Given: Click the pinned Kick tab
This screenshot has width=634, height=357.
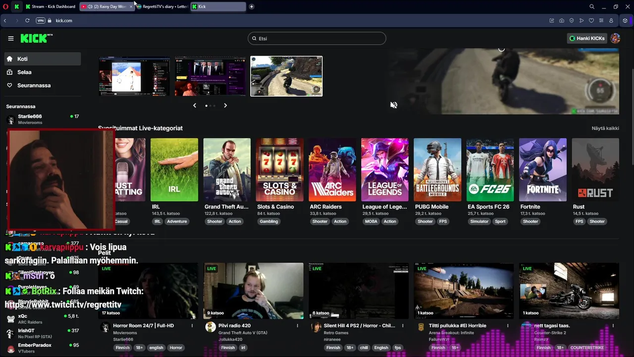Looking at the screenshot, I should tap(17, 6).
